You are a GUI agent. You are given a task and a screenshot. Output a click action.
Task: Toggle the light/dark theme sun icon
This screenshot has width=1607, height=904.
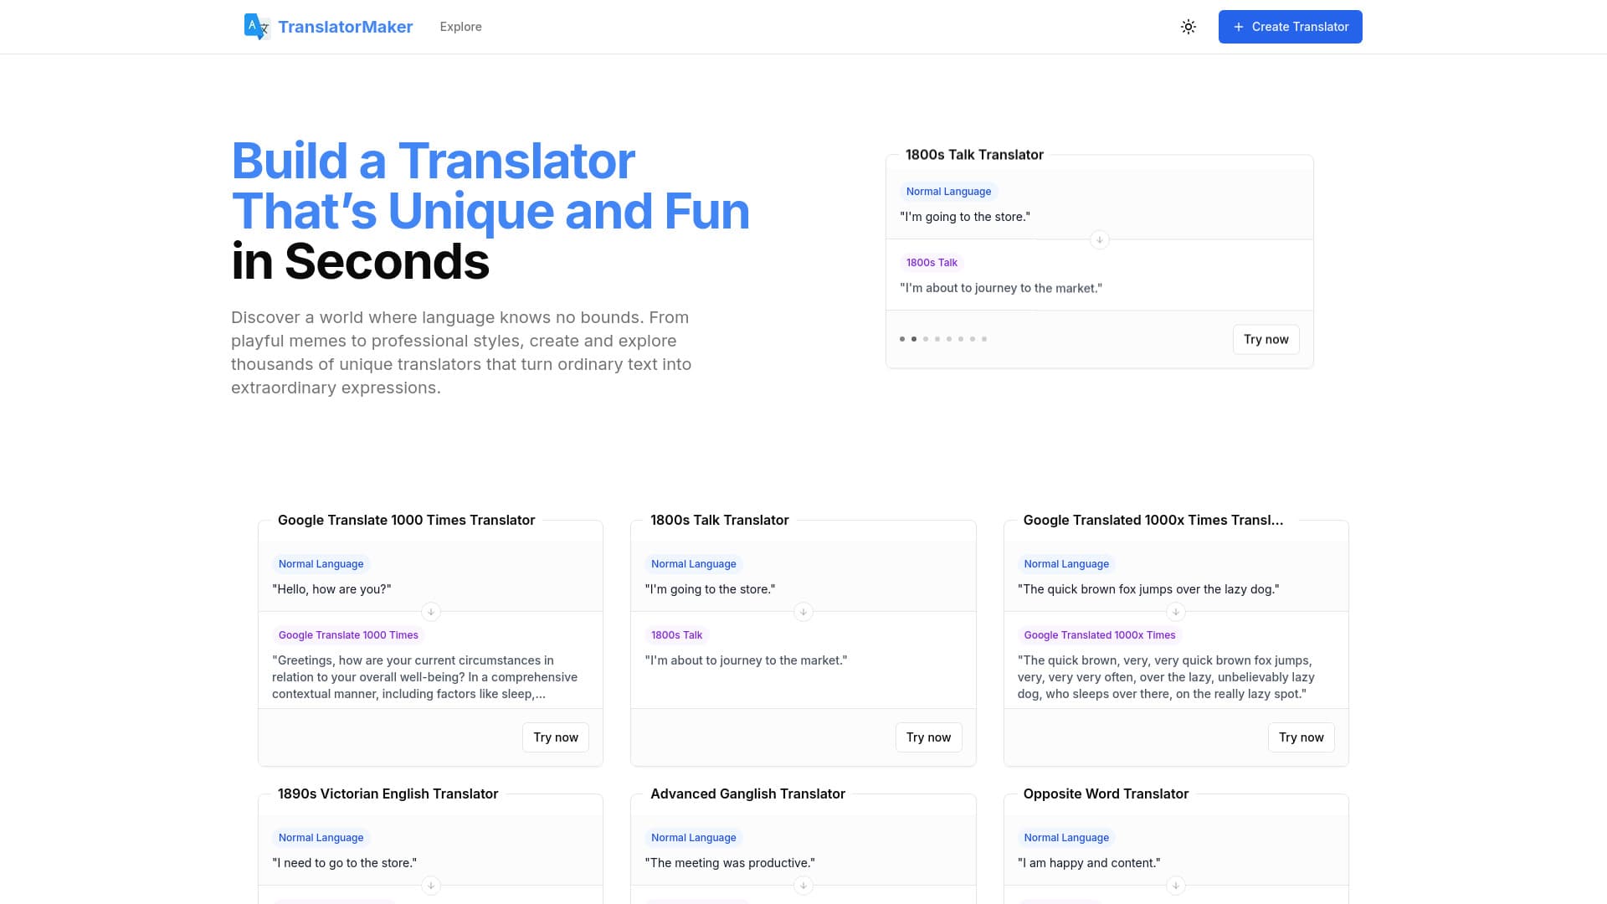pos(1188,26)
